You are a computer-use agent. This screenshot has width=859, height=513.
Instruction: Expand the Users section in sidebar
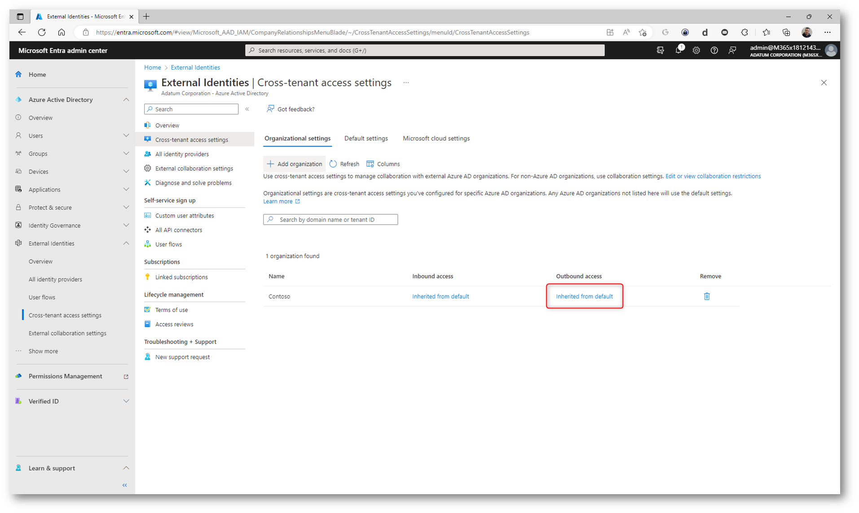[126, 135]
